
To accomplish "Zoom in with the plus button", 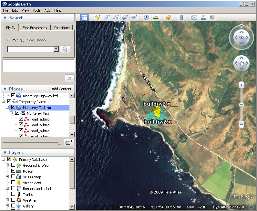I will tap(242, 85).
